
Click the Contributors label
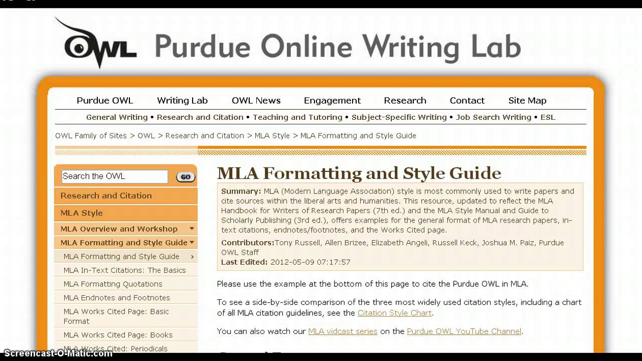(x=248, y=243)
